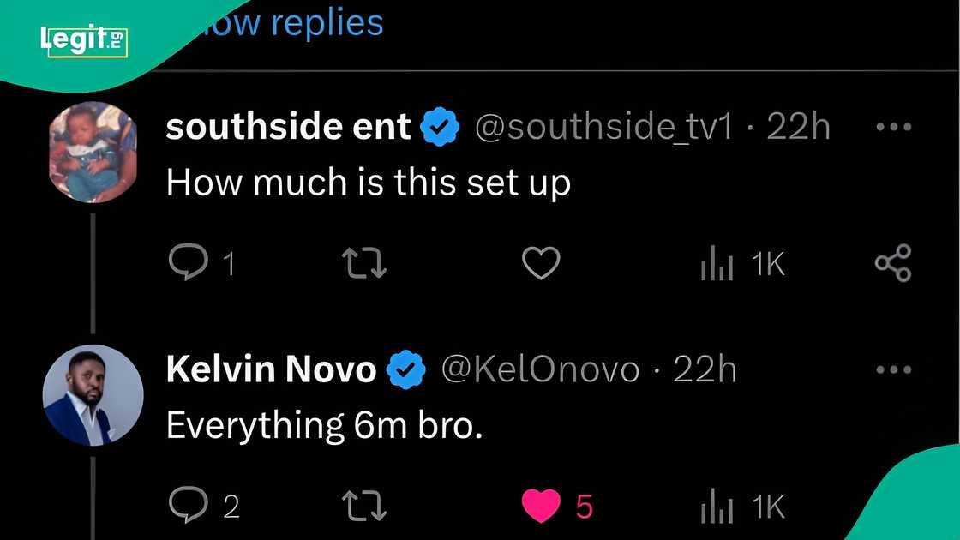Open more options for Kelvin Novo's tweet
Image resolution: width=960 pixels, height=540 pixels.
point(893,370)
